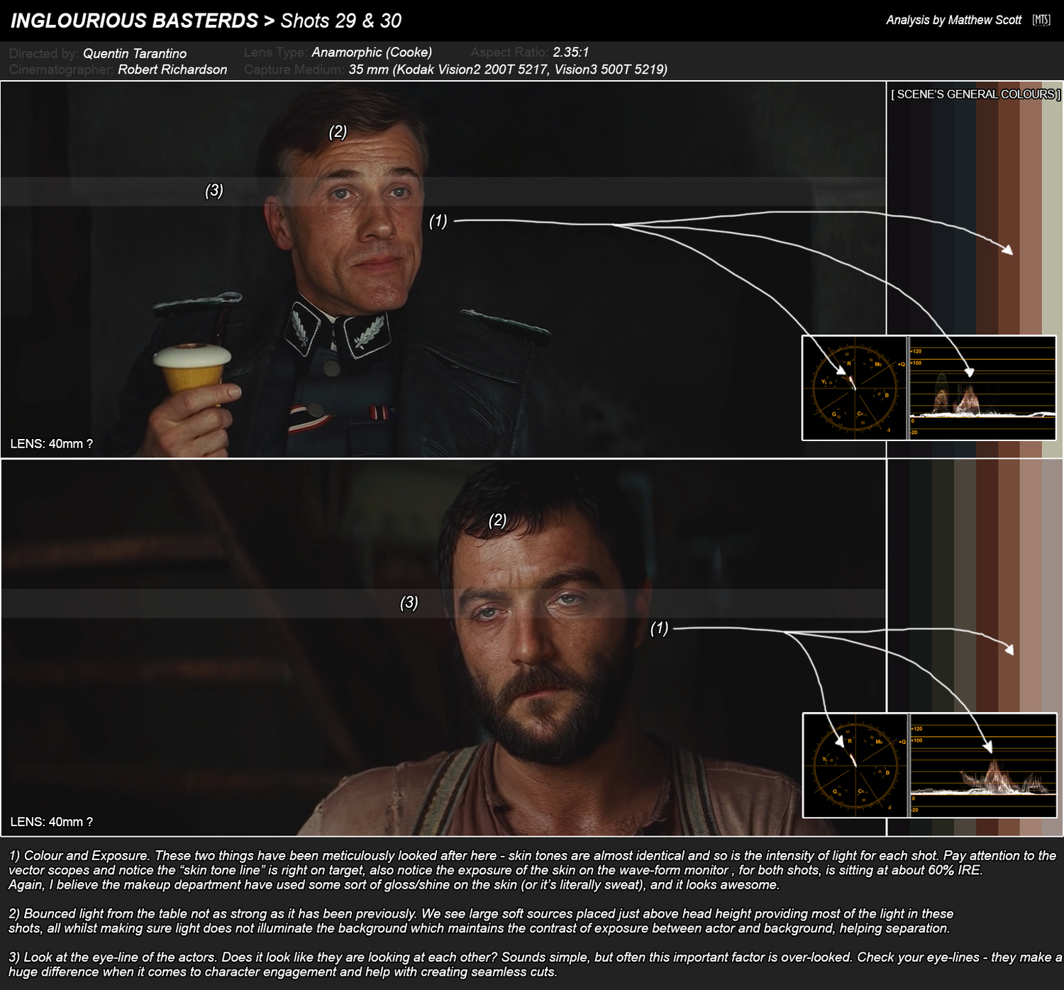Click the beer glass in the top shot
1064x990 pixels.
[192, 372]
